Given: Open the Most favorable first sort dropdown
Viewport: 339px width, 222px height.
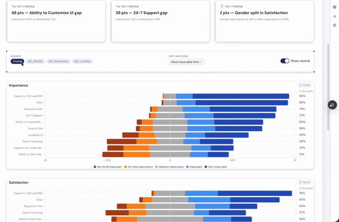Looking at the screenshot, I should pyautogui.click(x=186, y=62).
